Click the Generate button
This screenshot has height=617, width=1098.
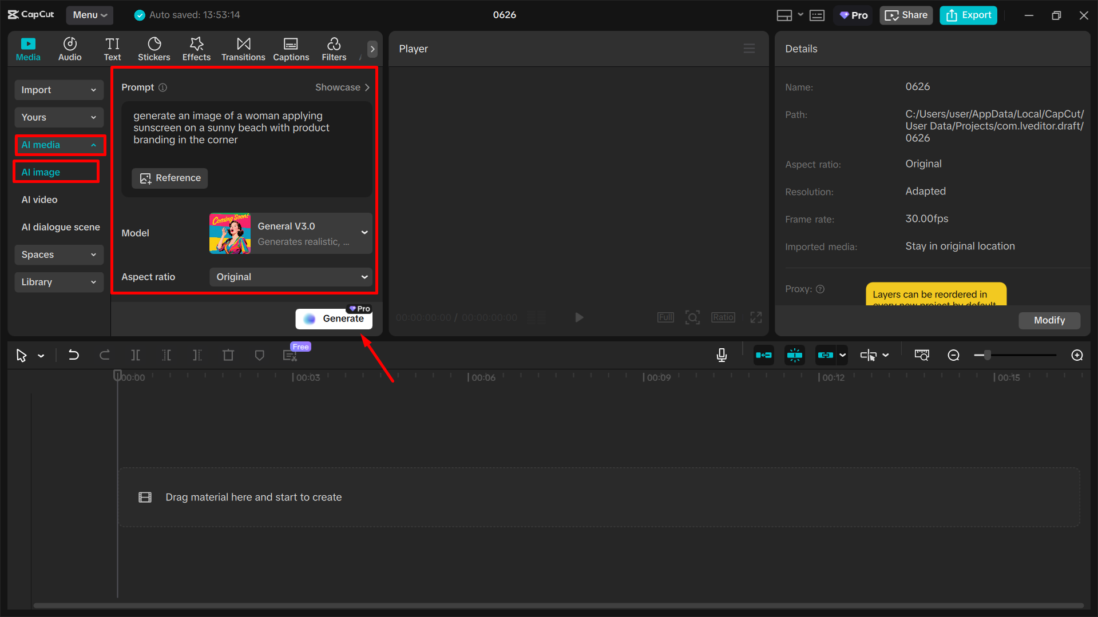click(x=334, y=319)
